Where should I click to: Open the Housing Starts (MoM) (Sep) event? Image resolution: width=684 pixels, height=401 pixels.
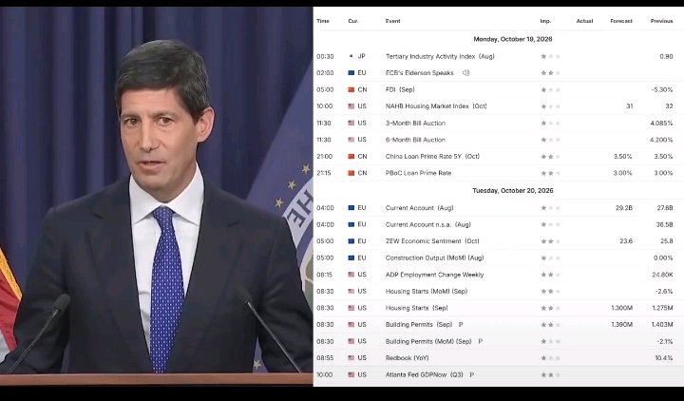(427, 291)
